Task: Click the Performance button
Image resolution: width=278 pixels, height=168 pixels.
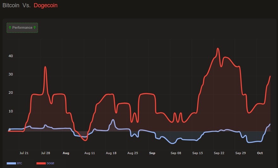Action: (22, 28)
